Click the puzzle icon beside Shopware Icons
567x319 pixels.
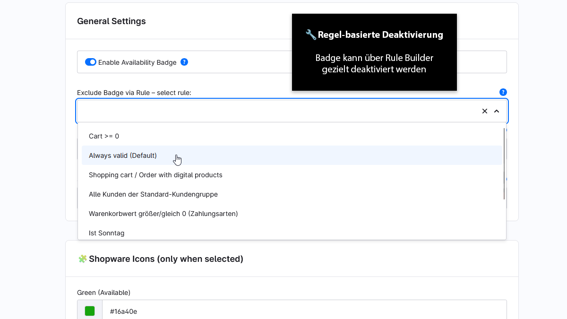[x=83, y=259]
